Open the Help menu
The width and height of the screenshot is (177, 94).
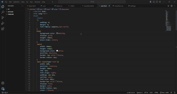coord(43,2)
